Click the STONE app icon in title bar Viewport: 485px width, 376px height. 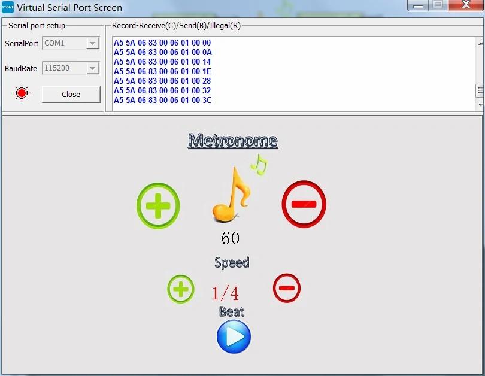point(8,7)
